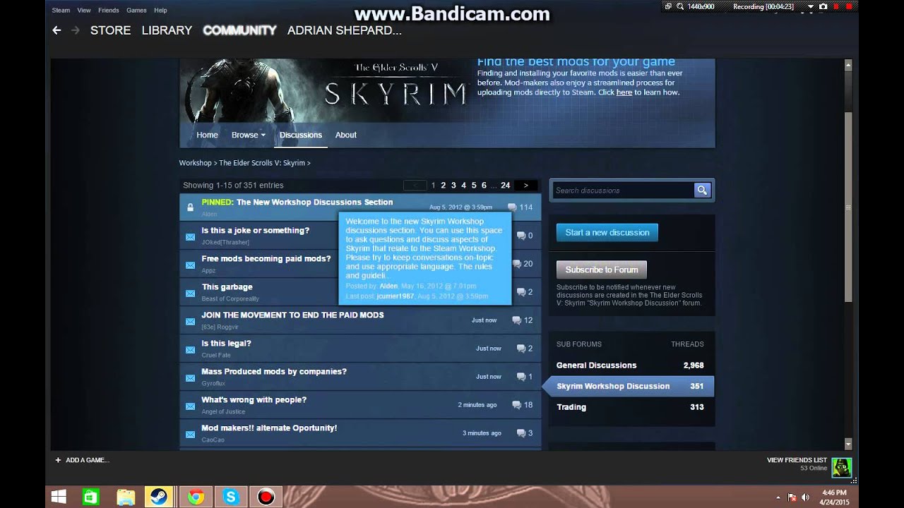Click envelope icon beside 'Is this a joke or something?'
Viewport: 904px width, 508px height.
190,237
